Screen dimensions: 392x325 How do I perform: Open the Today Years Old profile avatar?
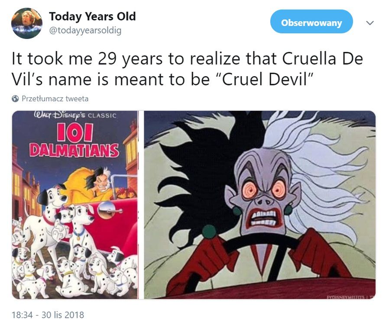(27, 23)
